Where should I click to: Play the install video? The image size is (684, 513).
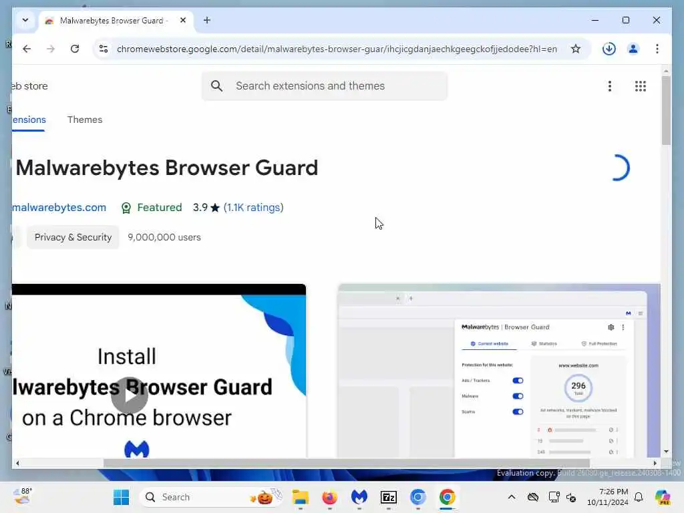pyautogui.click(x=130, y=395)
